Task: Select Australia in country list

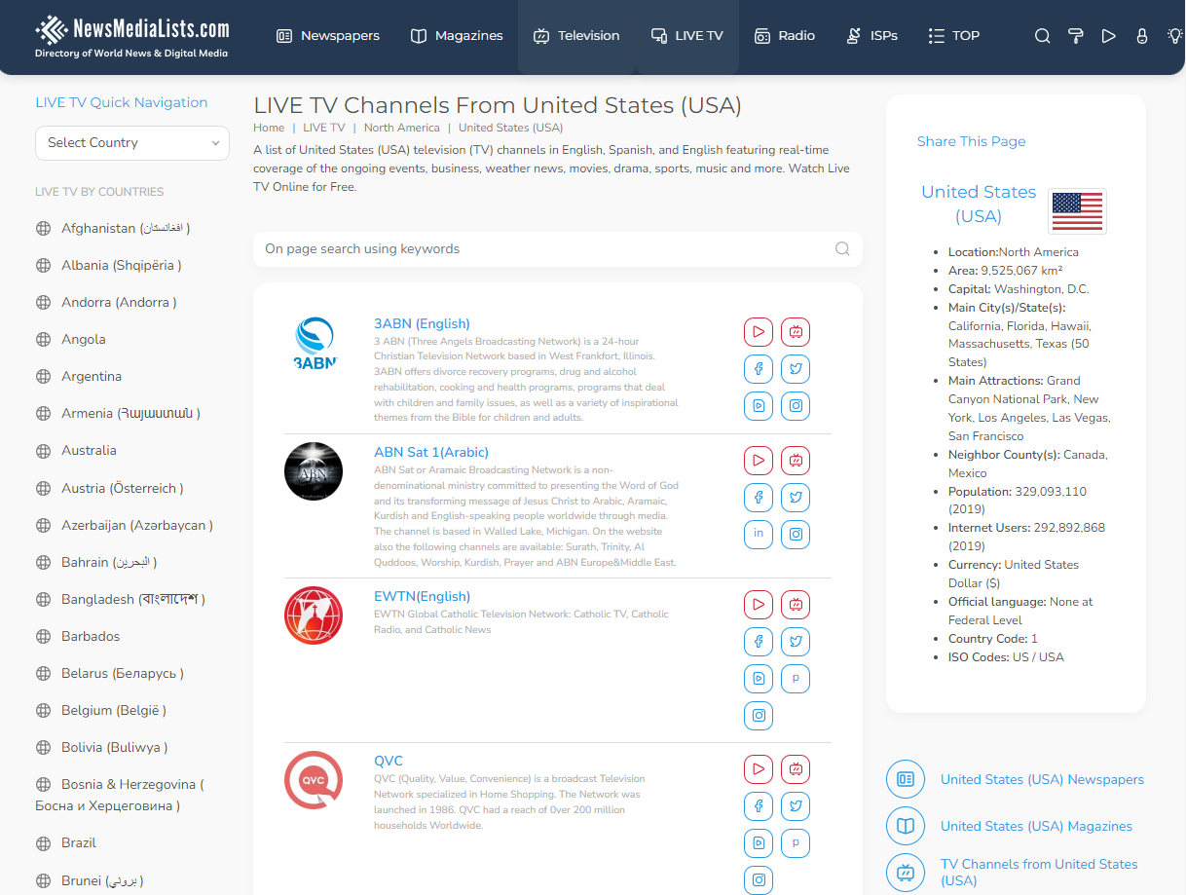Action: tap(76, 450)
